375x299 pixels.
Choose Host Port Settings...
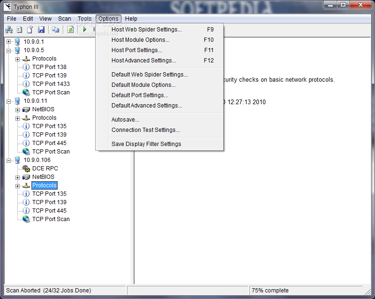(159, 50)
